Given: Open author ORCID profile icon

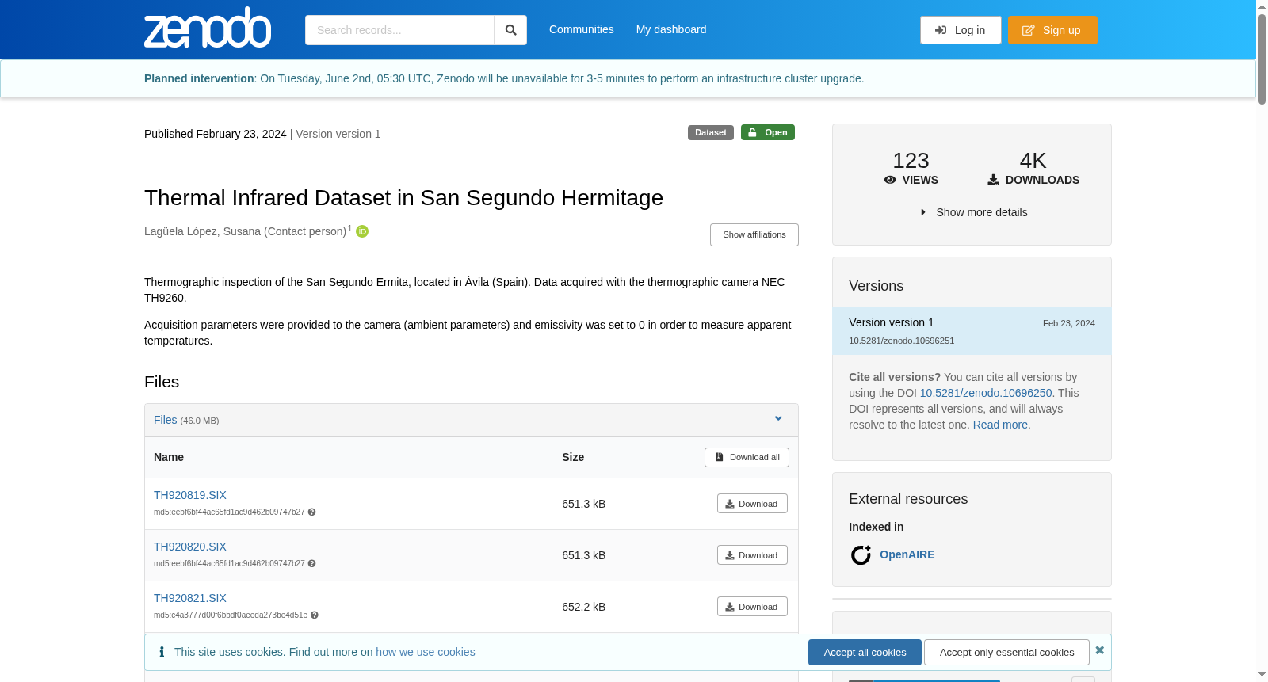Looking at the screenshot, I should (x=362, y=231).
